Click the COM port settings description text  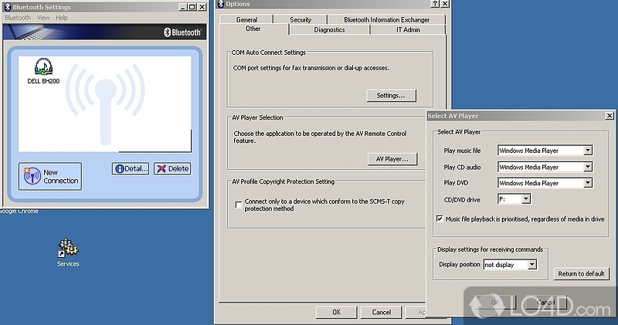[x=311, y=68]
